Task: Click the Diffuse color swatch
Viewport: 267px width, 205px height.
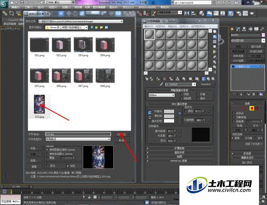Action: 169,116
